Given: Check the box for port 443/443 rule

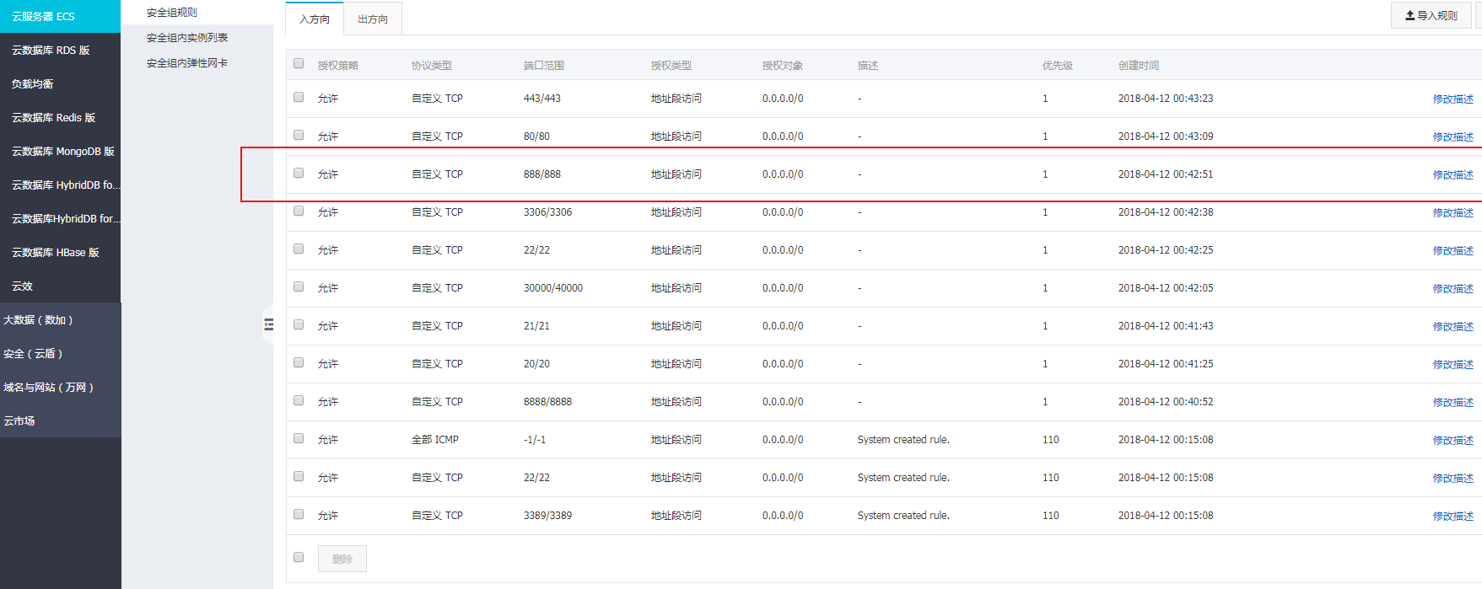Looking at the screenshot, I should [299, 98].
